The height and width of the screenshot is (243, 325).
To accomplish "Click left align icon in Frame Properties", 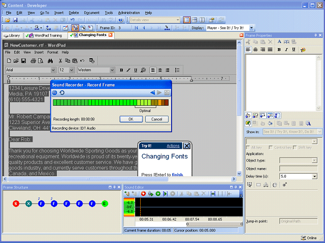I will tap(248, 50).
